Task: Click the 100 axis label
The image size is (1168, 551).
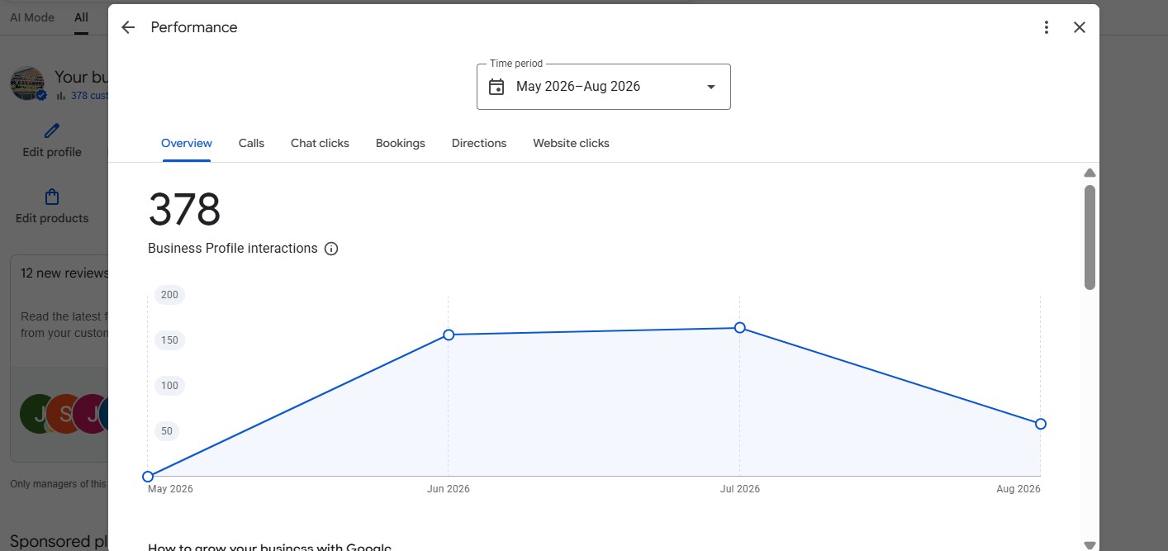Action: tap(169, 386)
